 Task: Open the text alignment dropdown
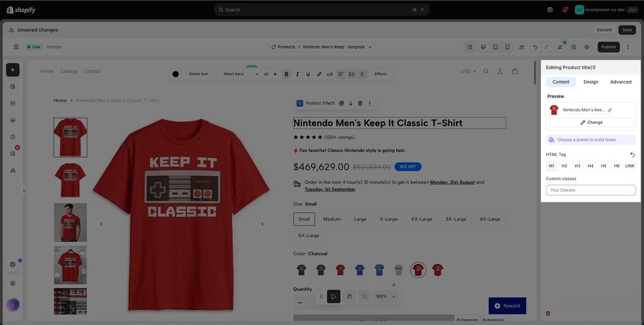[341, 74]
